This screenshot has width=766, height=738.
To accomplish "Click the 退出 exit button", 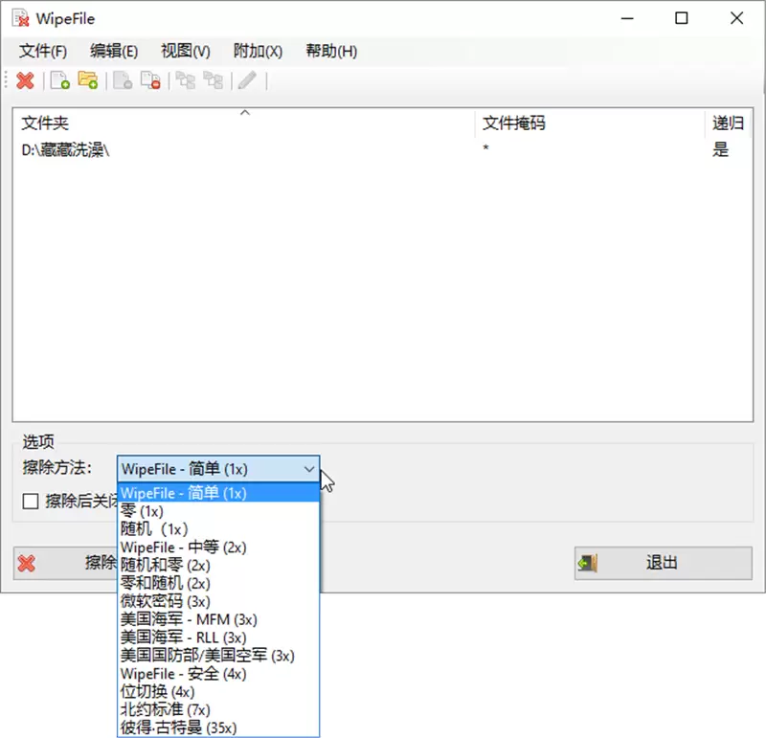I will pyautogui.click(x=663, y=563).
